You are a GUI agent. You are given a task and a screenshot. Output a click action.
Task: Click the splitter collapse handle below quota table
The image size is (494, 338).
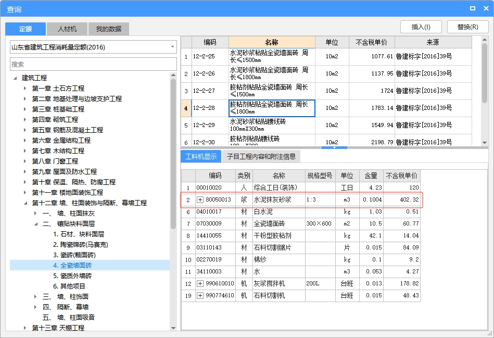click(334, 147)
